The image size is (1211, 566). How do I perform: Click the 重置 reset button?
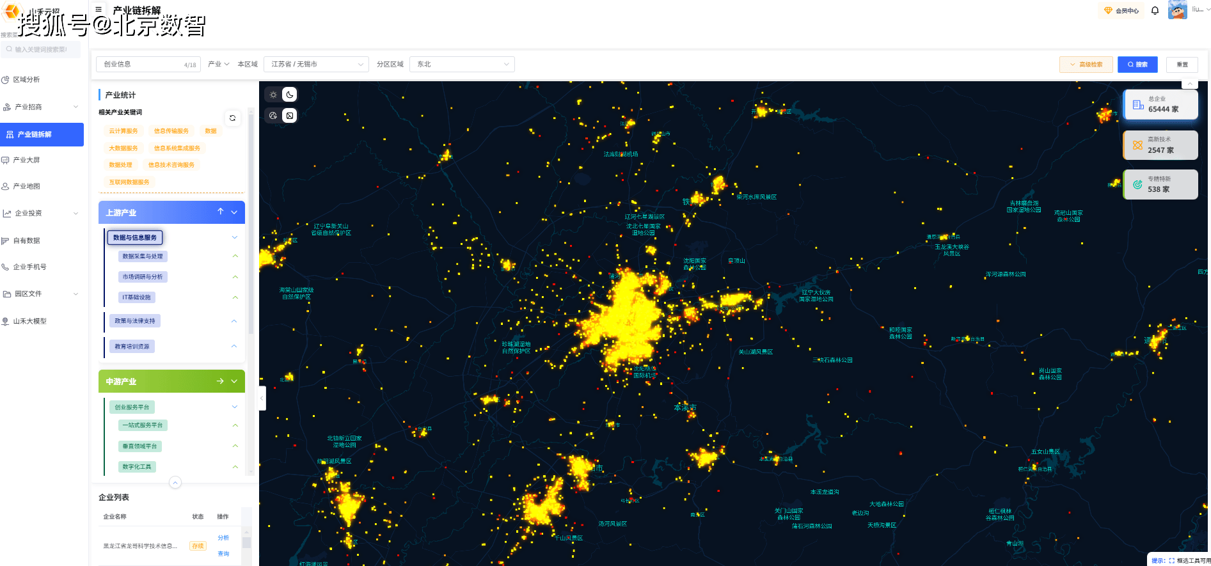pyautogui.click(x=1182, y=65)
